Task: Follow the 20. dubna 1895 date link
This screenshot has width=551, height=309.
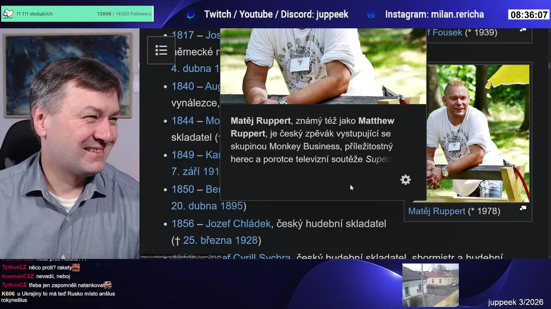Action: pos(207,206)
